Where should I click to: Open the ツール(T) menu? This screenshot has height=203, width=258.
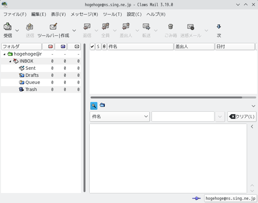coord(113,14)
